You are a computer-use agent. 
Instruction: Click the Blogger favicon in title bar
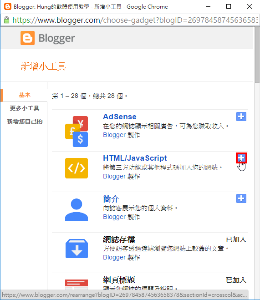(x=8, y=6)
